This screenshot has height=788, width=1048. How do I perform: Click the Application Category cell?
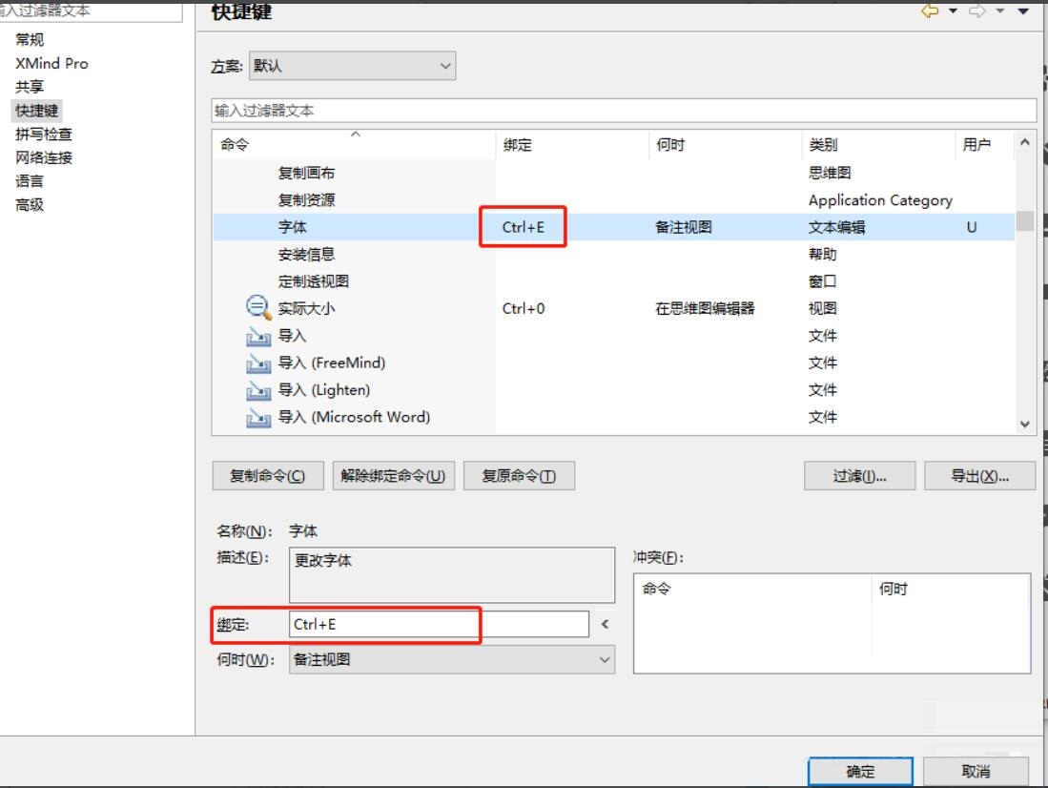pos(880,200)
